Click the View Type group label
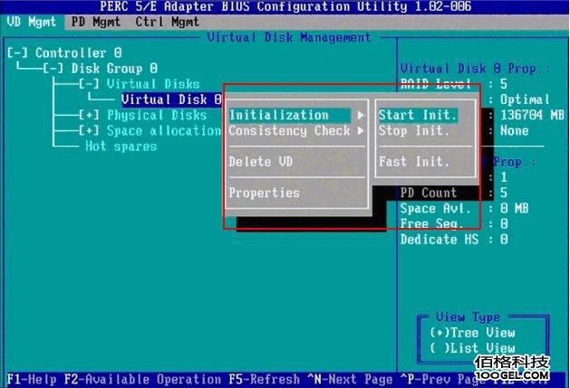This screenshot has width=570, height=388. click(468, 317)
